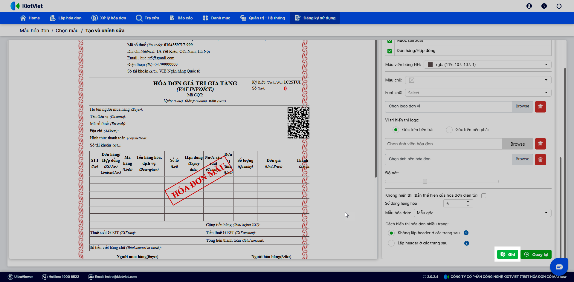This screenshot has height=282, width=574.
Task: Open the 'Màu chữ' color dropdown
Action: [478, 80]
